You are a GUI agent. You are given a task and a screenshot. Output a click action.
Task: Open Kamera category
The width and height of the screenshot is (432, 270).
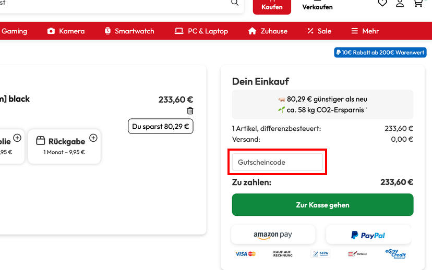point(66,31)
